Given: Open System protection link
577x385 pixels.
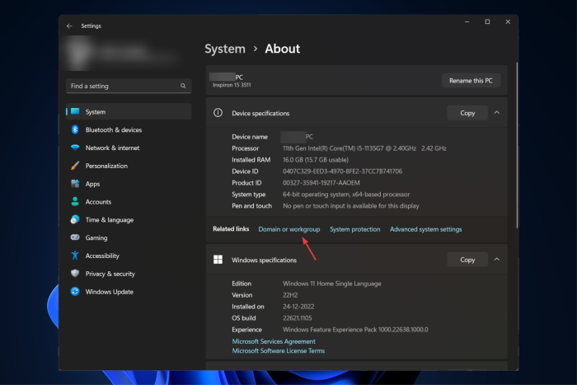Looking at the screenshot, I should click(x=354, y=229).
